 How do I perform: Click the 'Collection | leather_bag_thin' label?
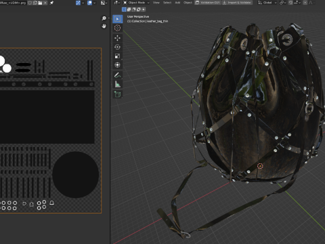[148, 21]
